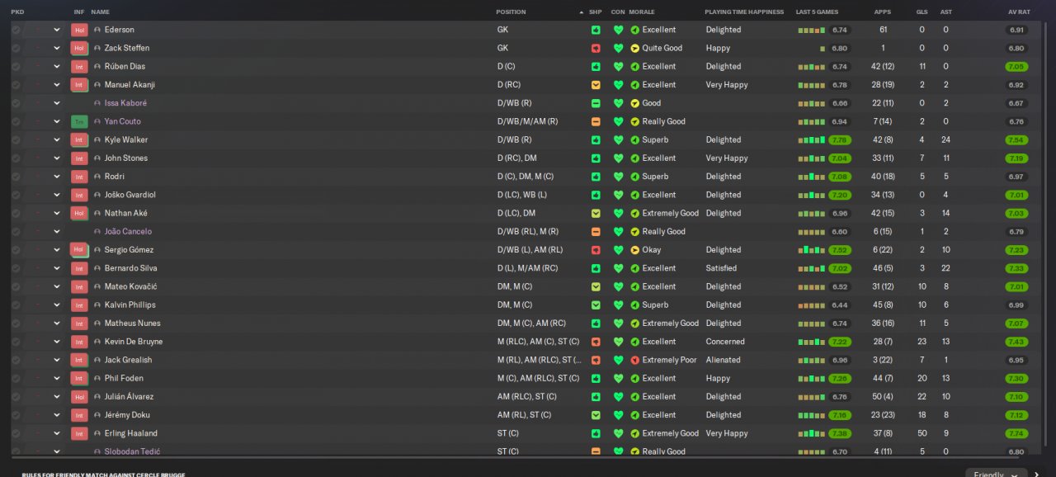Expand dropdown arrow on Manuel Akanji row
Screen dimensions: 1056x477
click(x=57, y=85)
